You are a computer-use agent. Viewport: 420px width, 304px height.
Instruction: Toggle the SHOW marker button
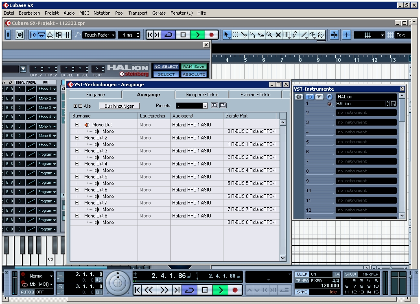pos(350,274)
